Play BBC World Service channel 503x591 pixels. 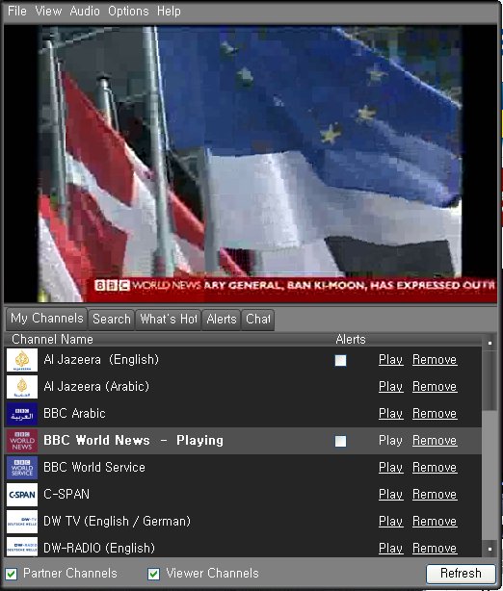391,468
